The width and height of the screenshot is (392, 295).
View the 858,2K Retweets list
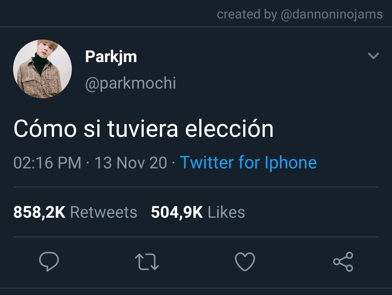coord(75,212)
